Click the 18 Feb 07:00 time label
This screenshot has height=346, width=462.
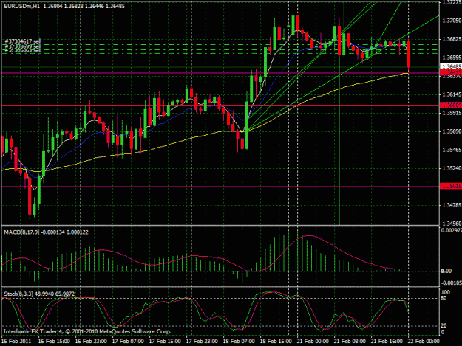coord(239,342)
